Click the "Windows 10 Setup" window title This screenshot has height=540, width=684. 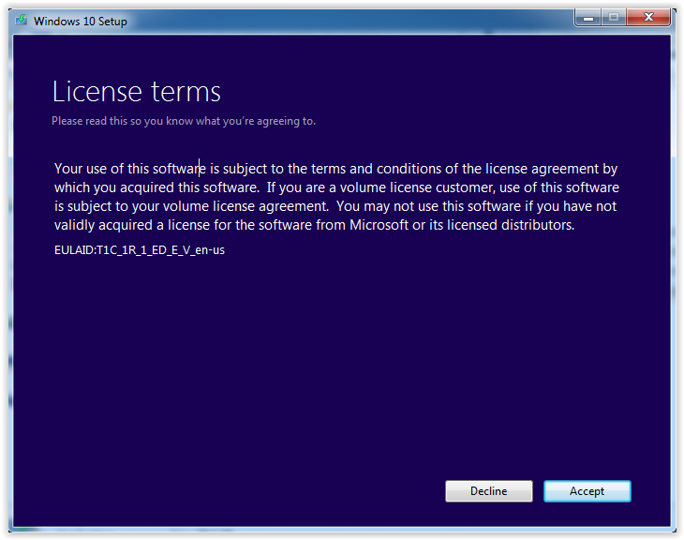tap(81, 21)
